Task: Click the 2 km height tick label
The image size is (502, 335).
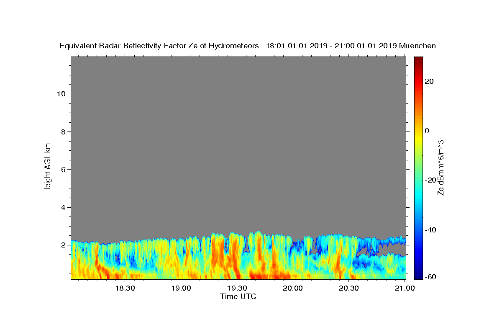Action: pyautogui.click(x=63, y=245)
